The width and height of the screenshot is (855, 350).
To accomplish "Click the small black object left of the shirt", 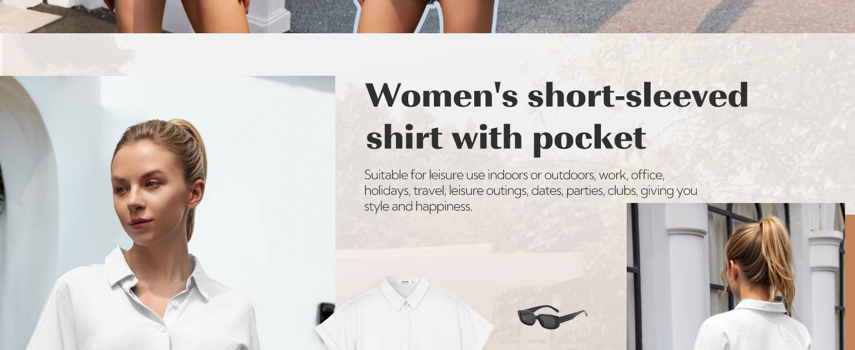I will click(x=326, y=312).
